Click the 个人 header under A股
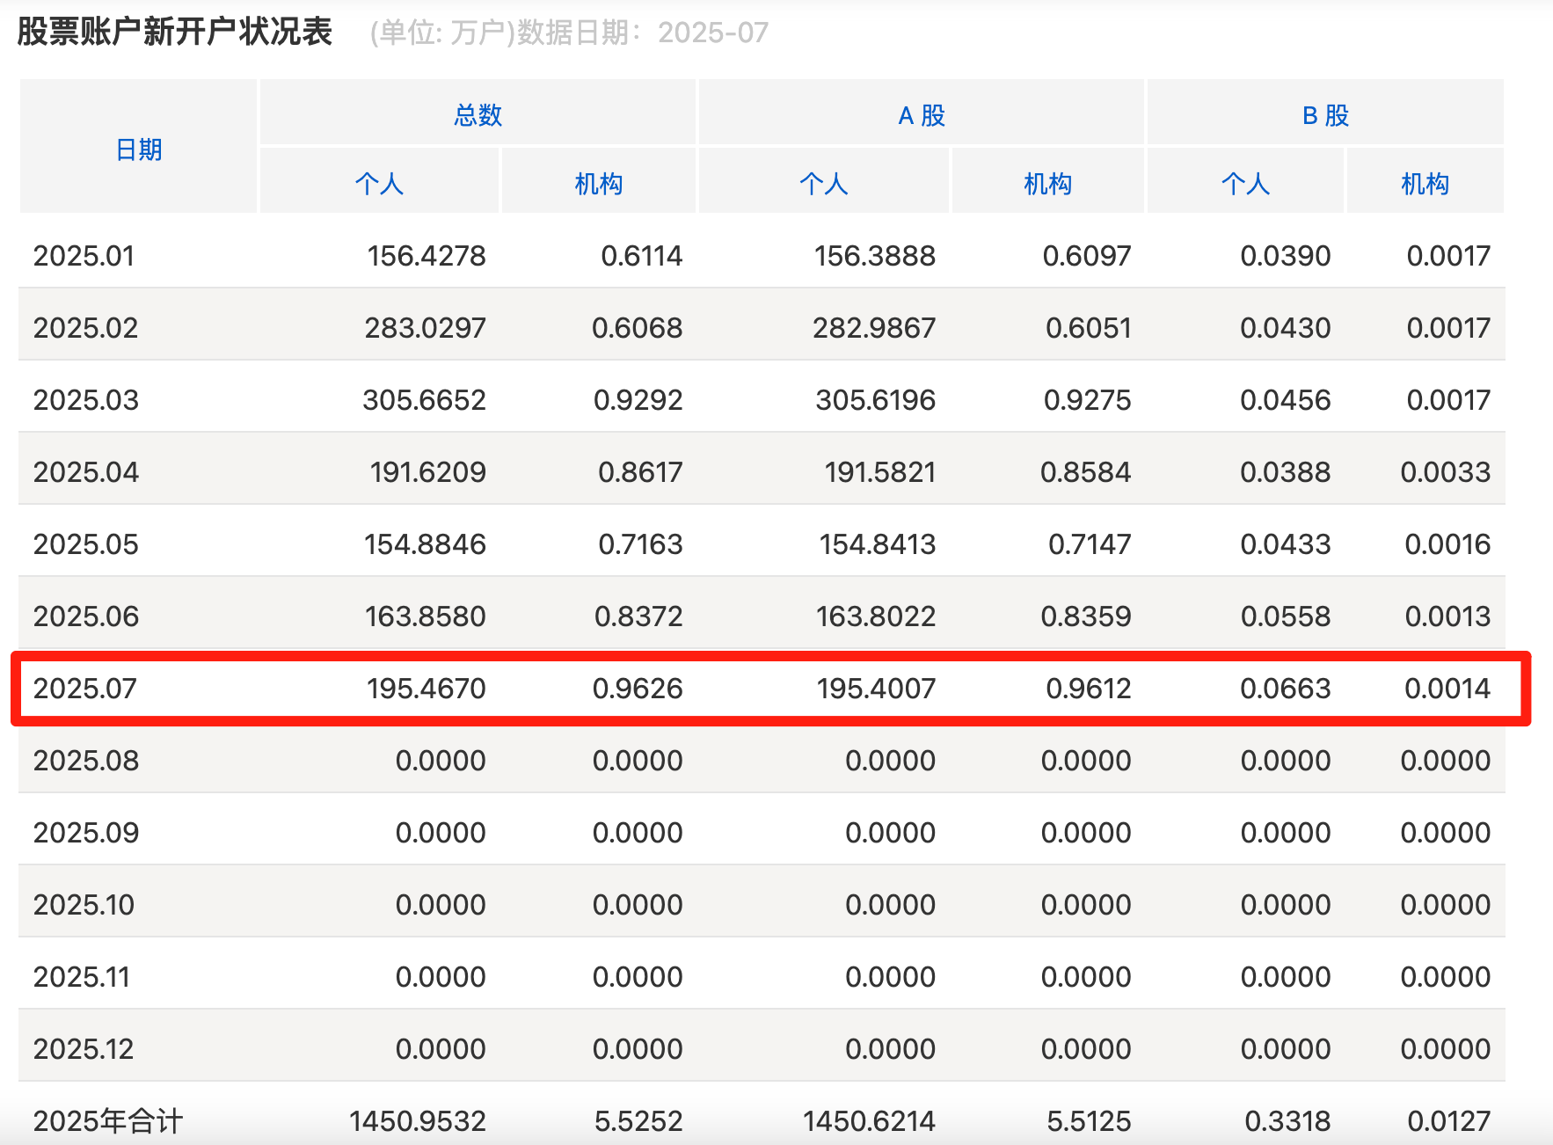Viewport: 1553px width, 1145px height. pos(823,182)
